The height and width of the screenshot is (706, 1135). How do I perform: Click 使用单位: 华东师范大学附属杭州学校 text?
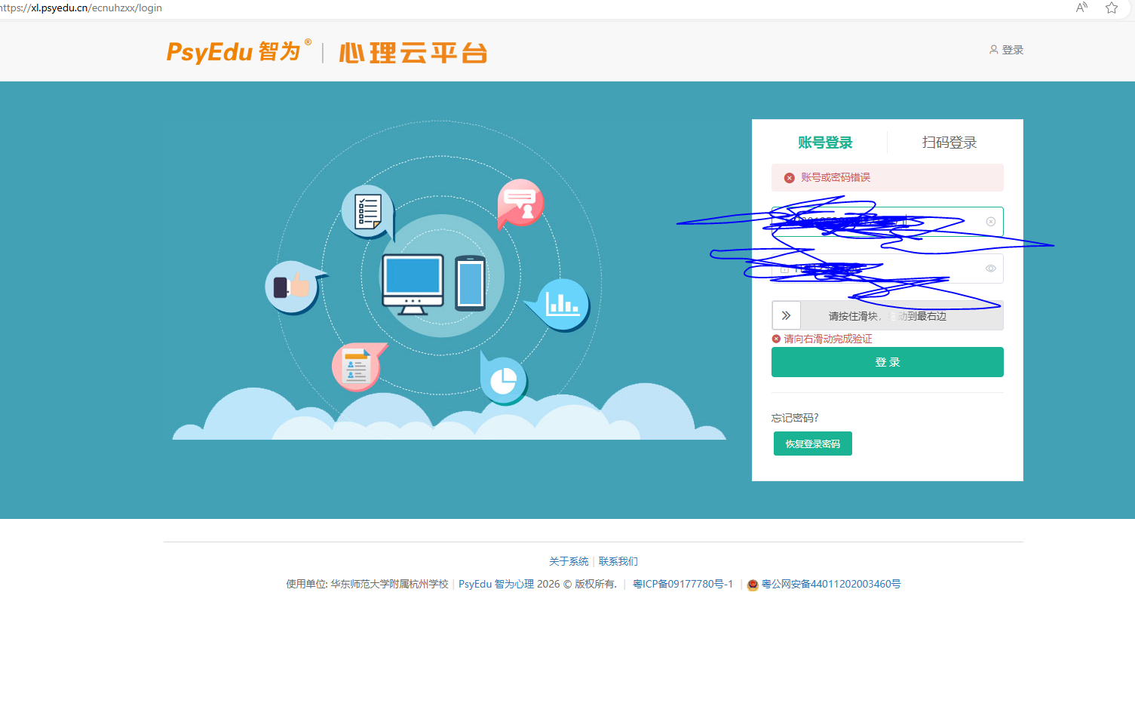pyautogui.click(x=367, y=584)
